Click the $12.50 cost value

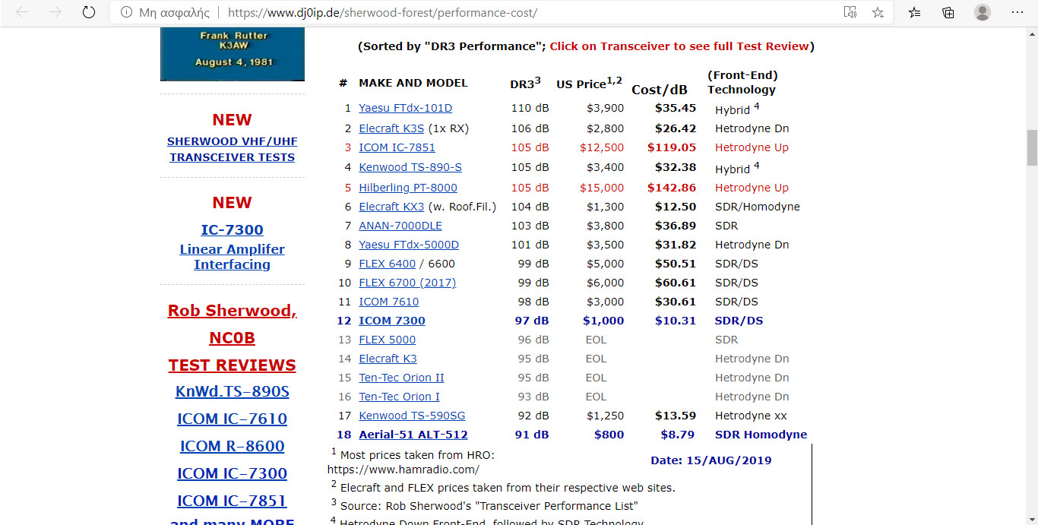click(x=676, y=207)
